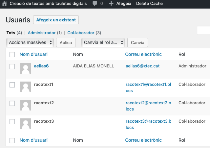210x148 pixels.
Task: Open the comments bubble icon
Action: click(95, 4)
